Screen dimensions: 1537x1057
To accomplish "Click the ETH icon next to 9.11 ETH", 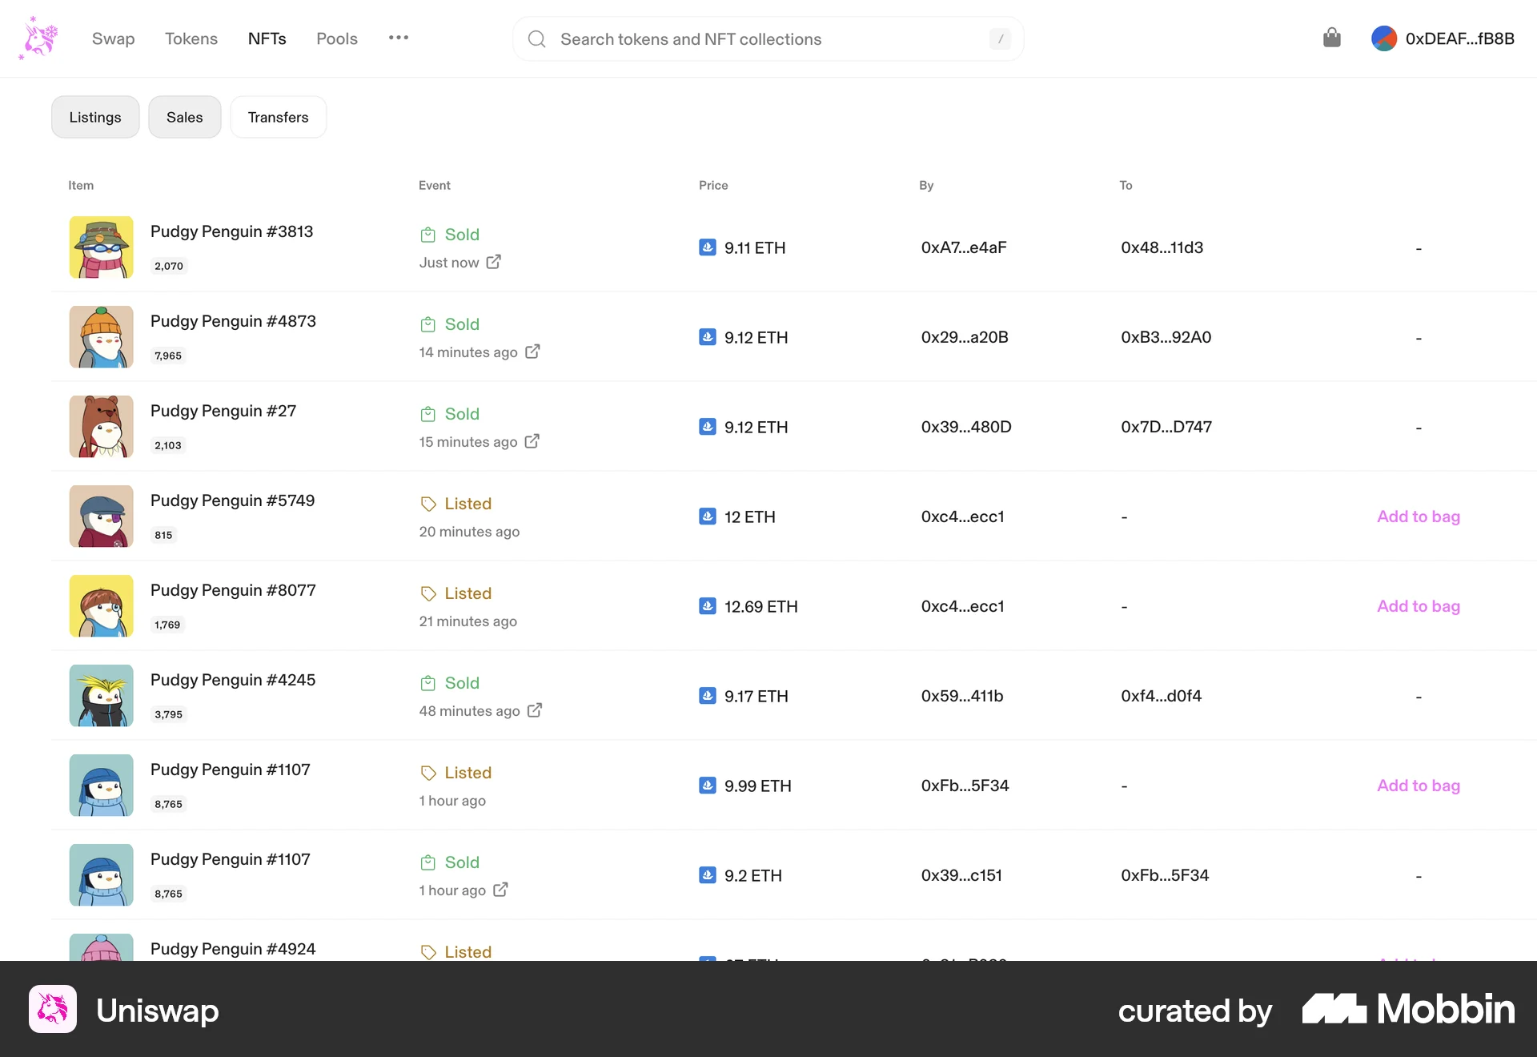I will click(708, 247).
